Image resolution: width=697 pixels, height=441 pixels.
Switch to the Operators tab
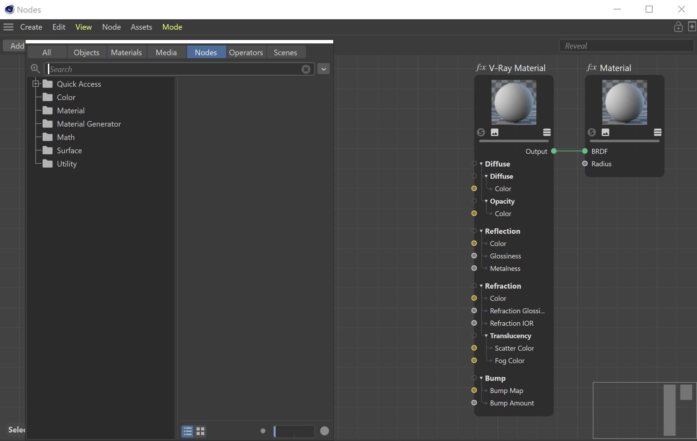[246, 52]
